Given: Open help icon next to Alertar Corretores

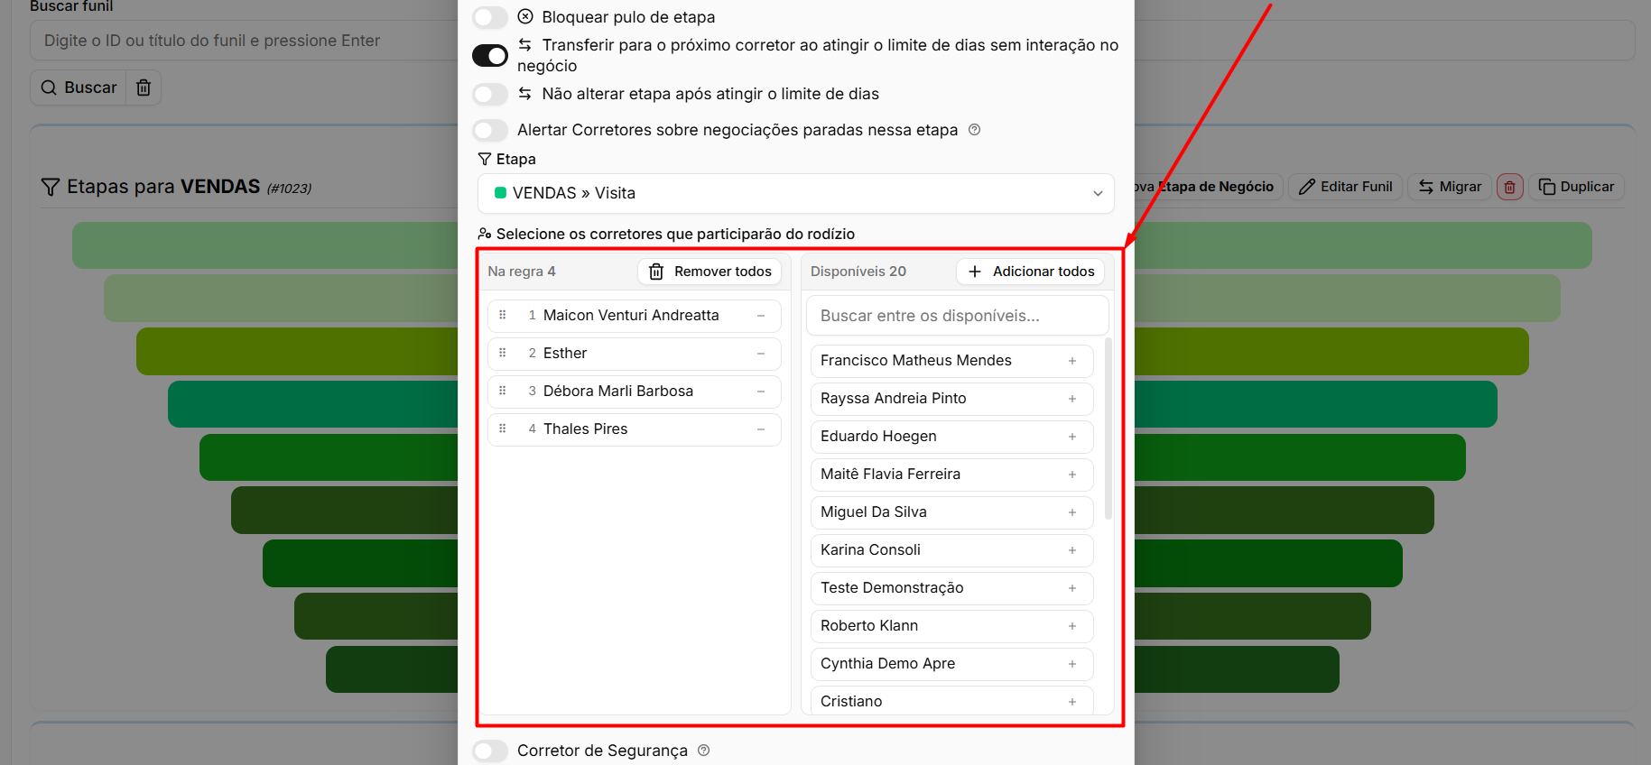Looking at the screenshot, I should pos(974,130).
